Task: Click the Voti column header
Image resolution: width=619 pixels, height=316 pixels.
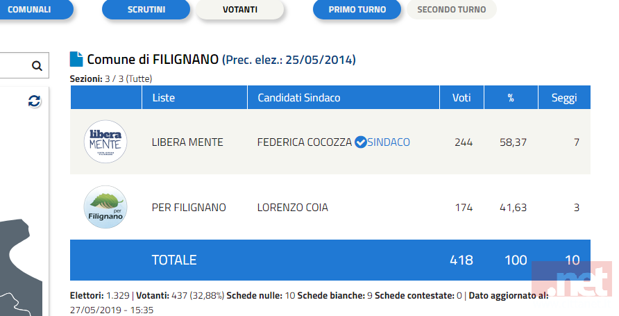Action: [x=462, y=97]
